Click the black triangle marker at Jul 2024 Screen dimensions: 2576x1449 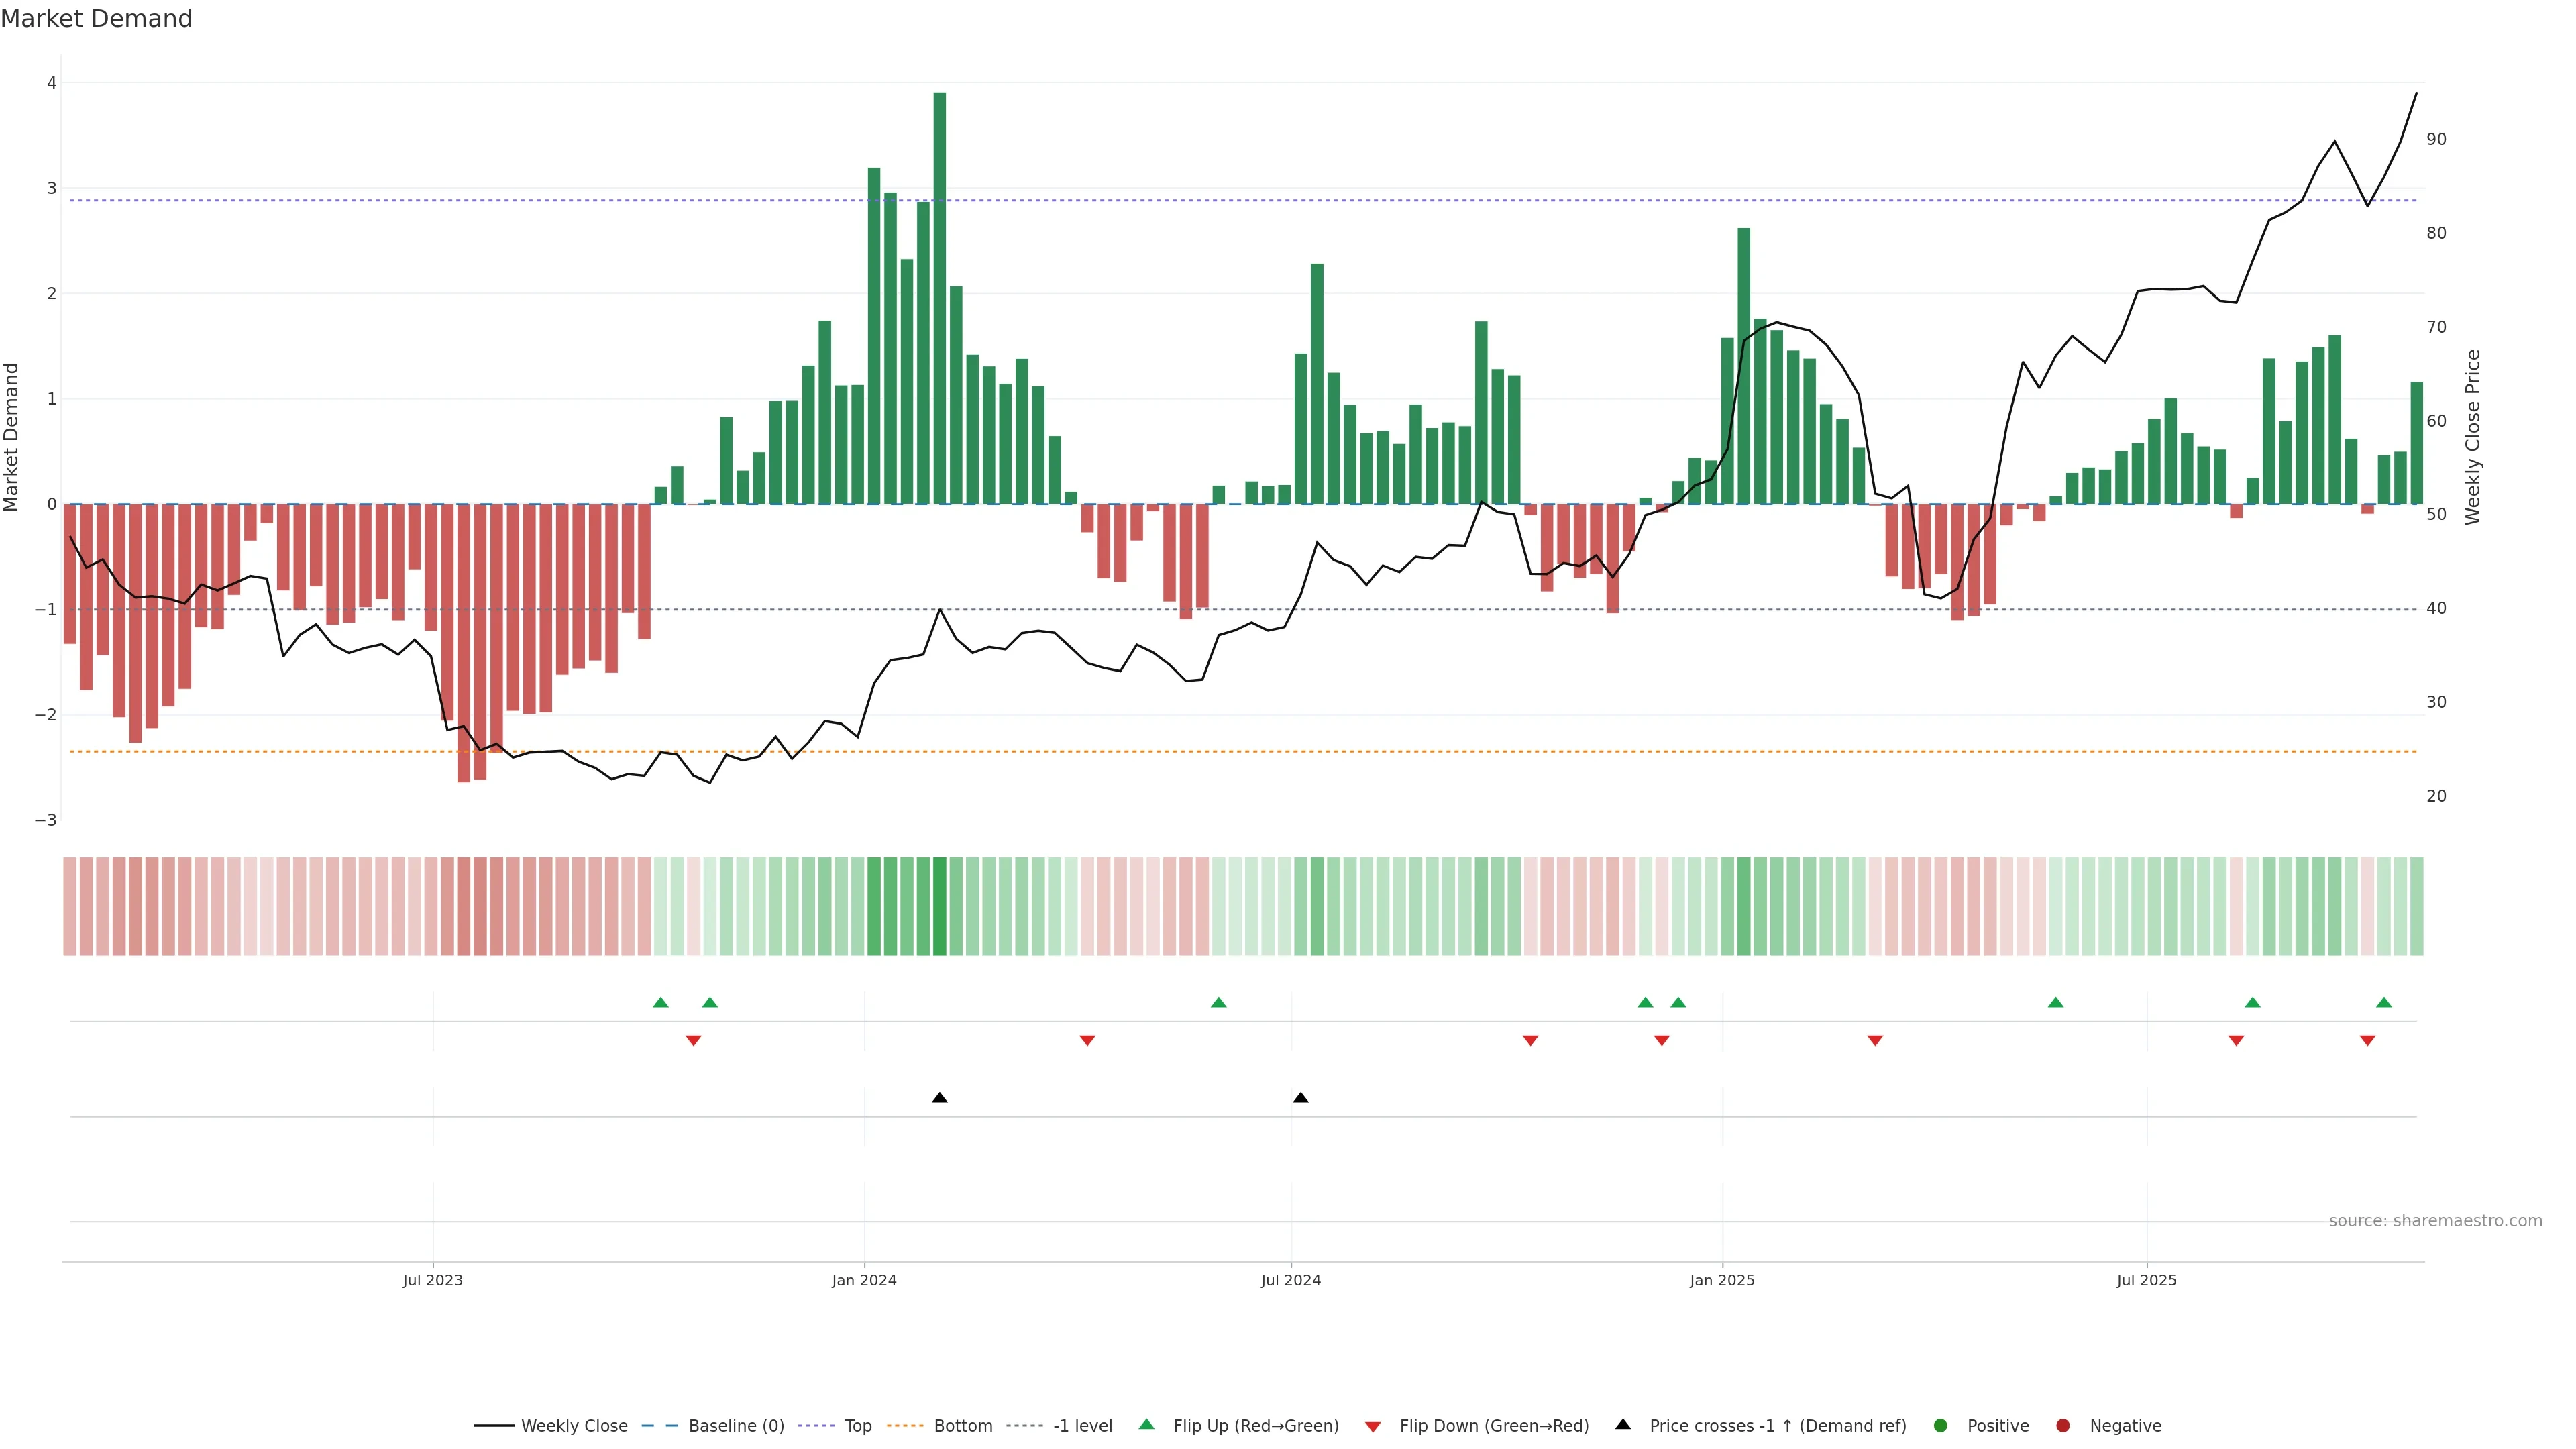[x=1300, y=1098]
